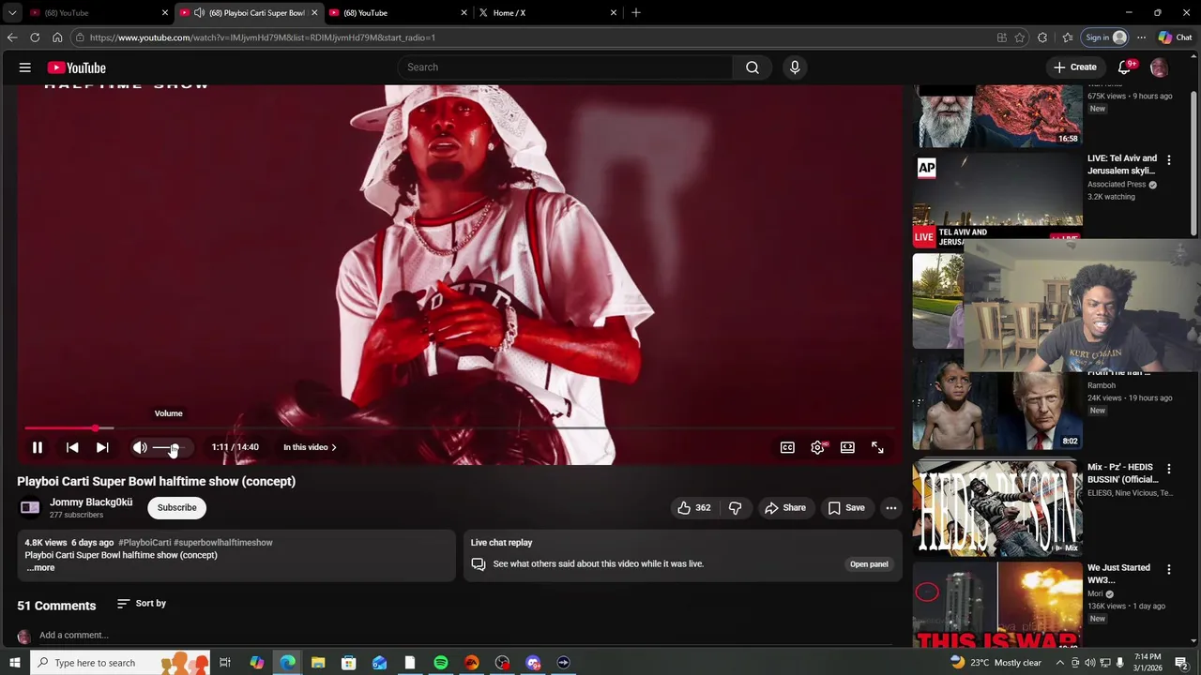Image resolution: width=1201 pixels, height=675 pixels.
Task: Open the taskbar clock and date
Action: [1148, 663]
